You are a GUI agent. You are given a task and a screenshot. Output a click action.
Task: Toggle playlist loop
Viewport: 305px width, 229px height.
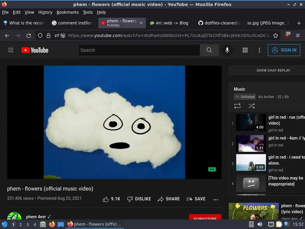(237, 106)
